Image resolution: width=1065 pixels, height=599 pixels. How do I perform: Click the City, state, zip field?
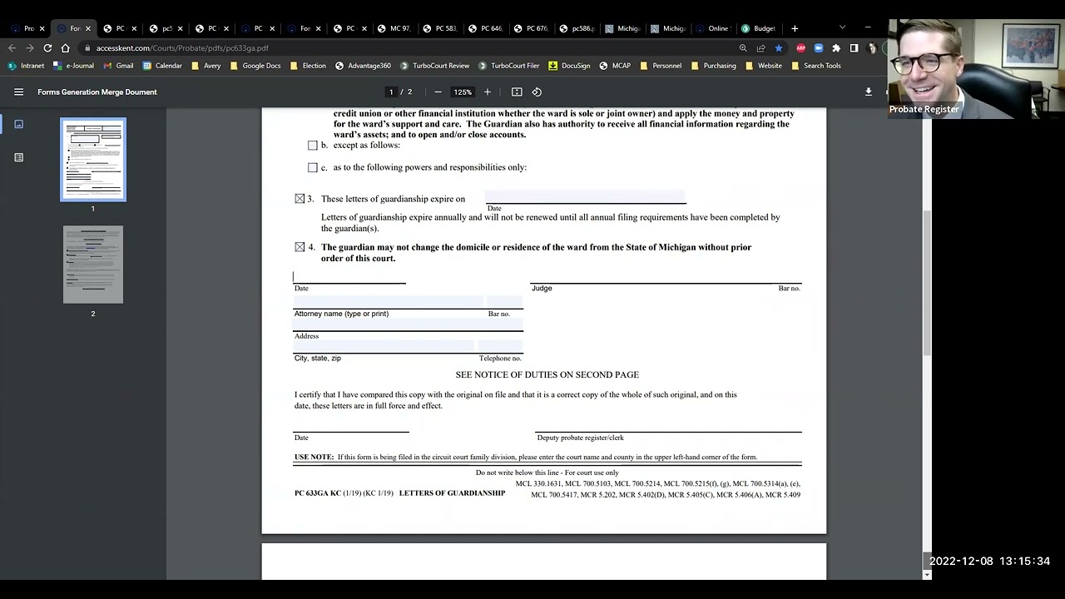(384, 346)
